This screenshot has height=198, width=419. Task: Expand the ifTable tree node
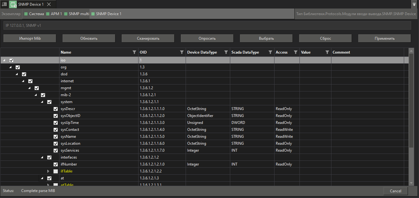click(48, 171)
